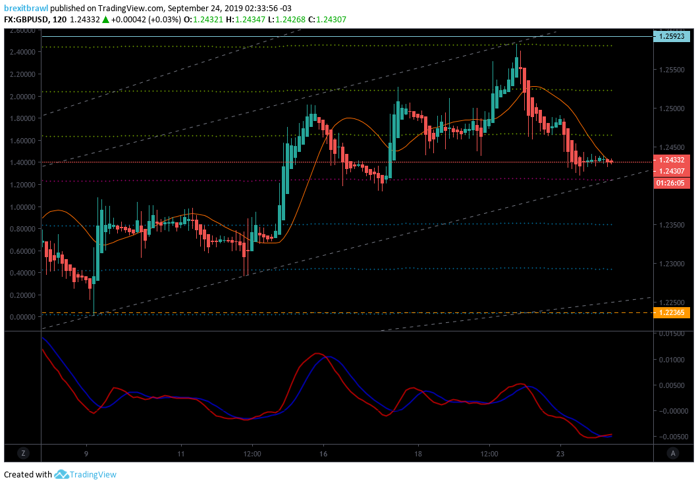Click the date label 9 on time axis
The width and height of the screenshot is (698, 486).
point(86,454)
